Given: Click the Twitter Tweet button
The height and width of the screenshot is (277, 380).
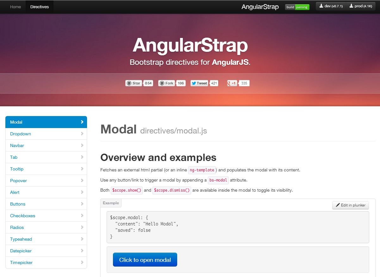Looking at the screenshot, I should coord(199,83).
